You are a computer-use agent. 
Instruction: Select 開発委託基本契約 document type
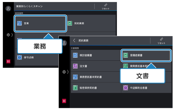[146, 66]
